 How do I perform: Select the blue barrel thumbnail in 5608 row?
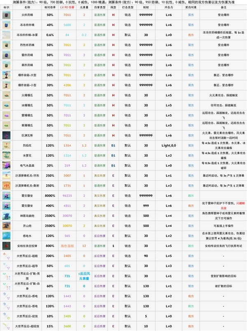6,25
